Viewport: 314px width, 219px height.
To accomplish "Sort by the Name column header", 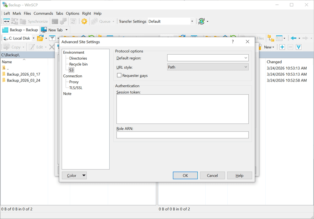I will [x=7, y=62].
